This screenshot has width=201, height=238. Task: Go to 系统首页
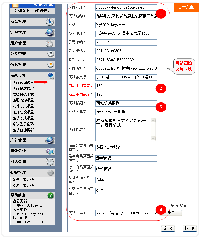[22, 11]
